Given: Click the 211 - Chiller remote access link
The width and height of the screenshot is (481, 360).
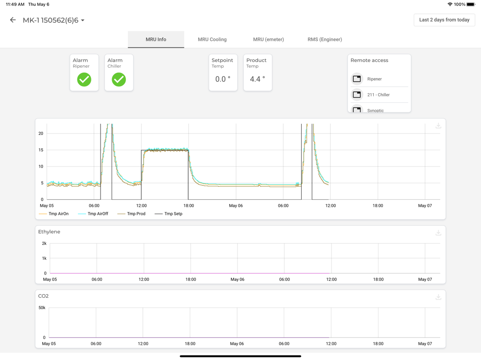Looking at the screenshot, I should tap(378, 95).
